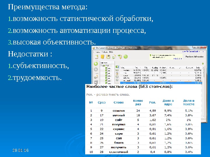Click the green question mark help icon

(126, 57)
